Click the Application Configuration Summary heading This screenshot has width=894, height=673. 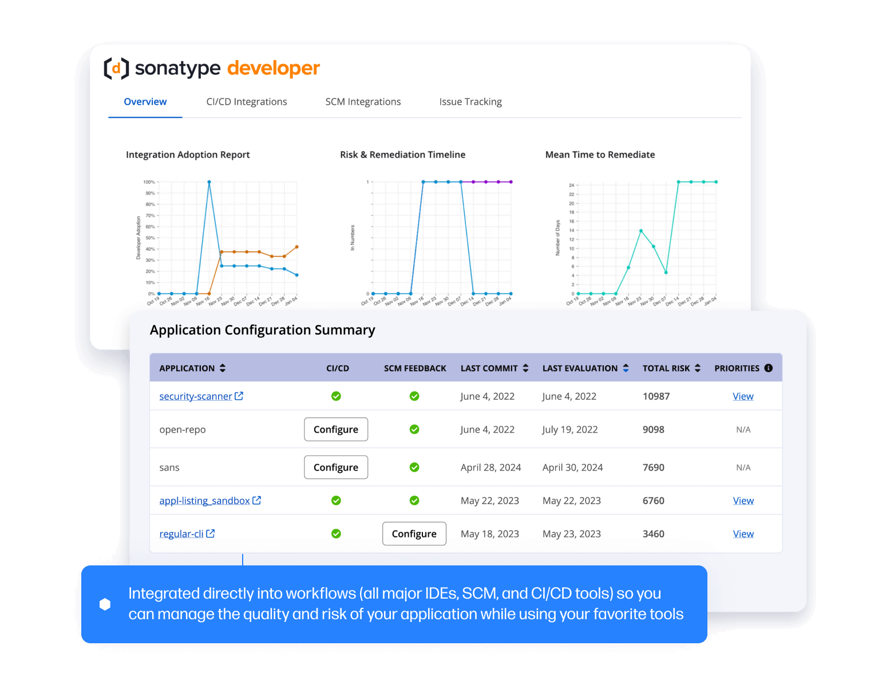pos(262,330)
